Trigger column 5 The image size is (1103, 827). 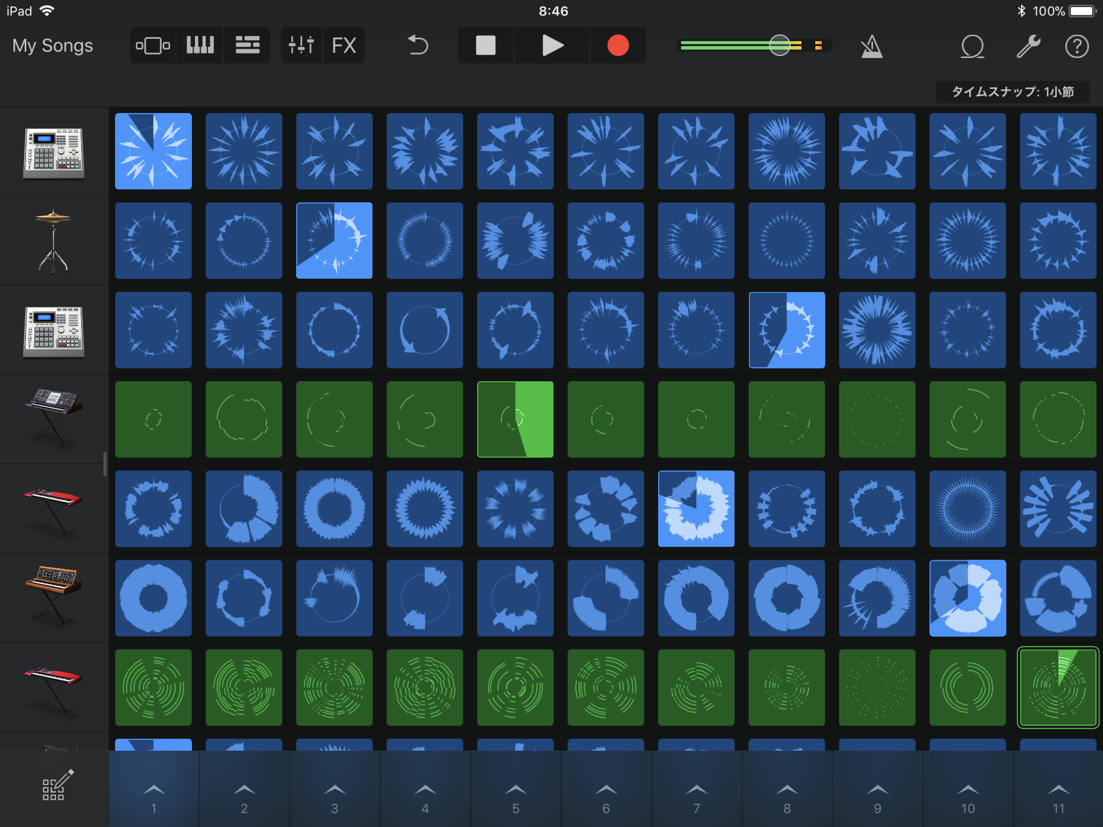click(516, 789)
